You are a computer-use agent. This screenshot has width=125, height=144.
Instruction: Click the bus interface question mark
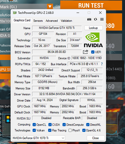[102, 64]
